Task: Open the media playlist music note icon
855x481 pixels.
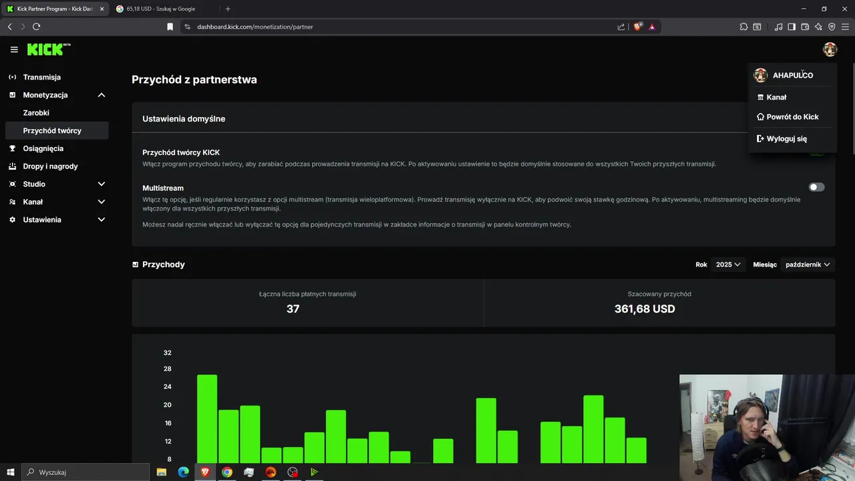Action: [x=778, y=27]
